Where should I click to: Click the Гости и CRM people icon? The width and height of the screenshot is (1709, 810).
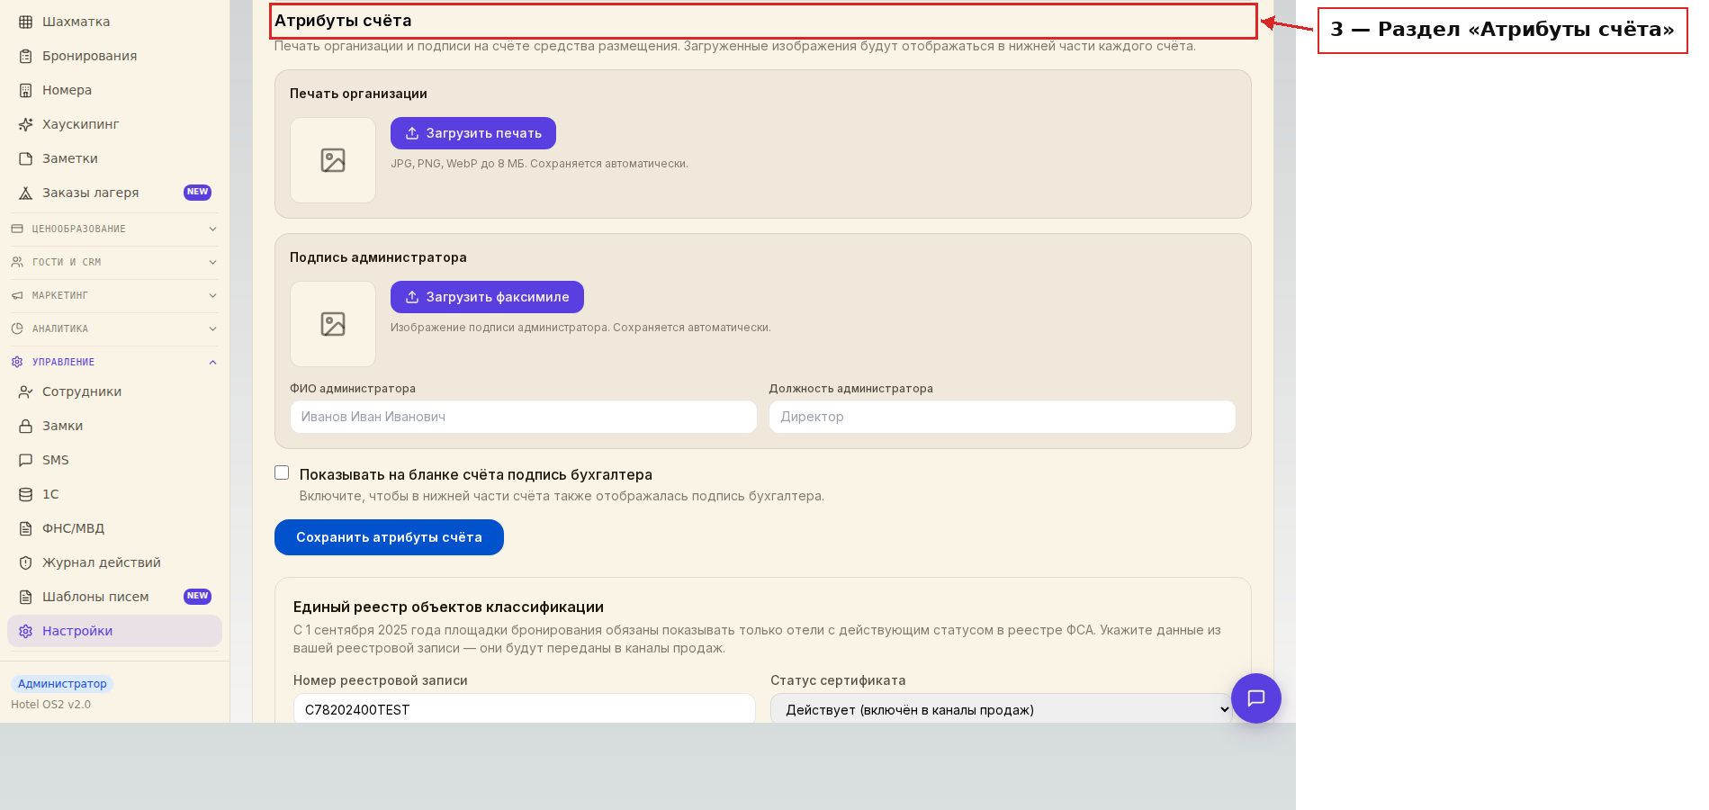click(x=17, y=262)
